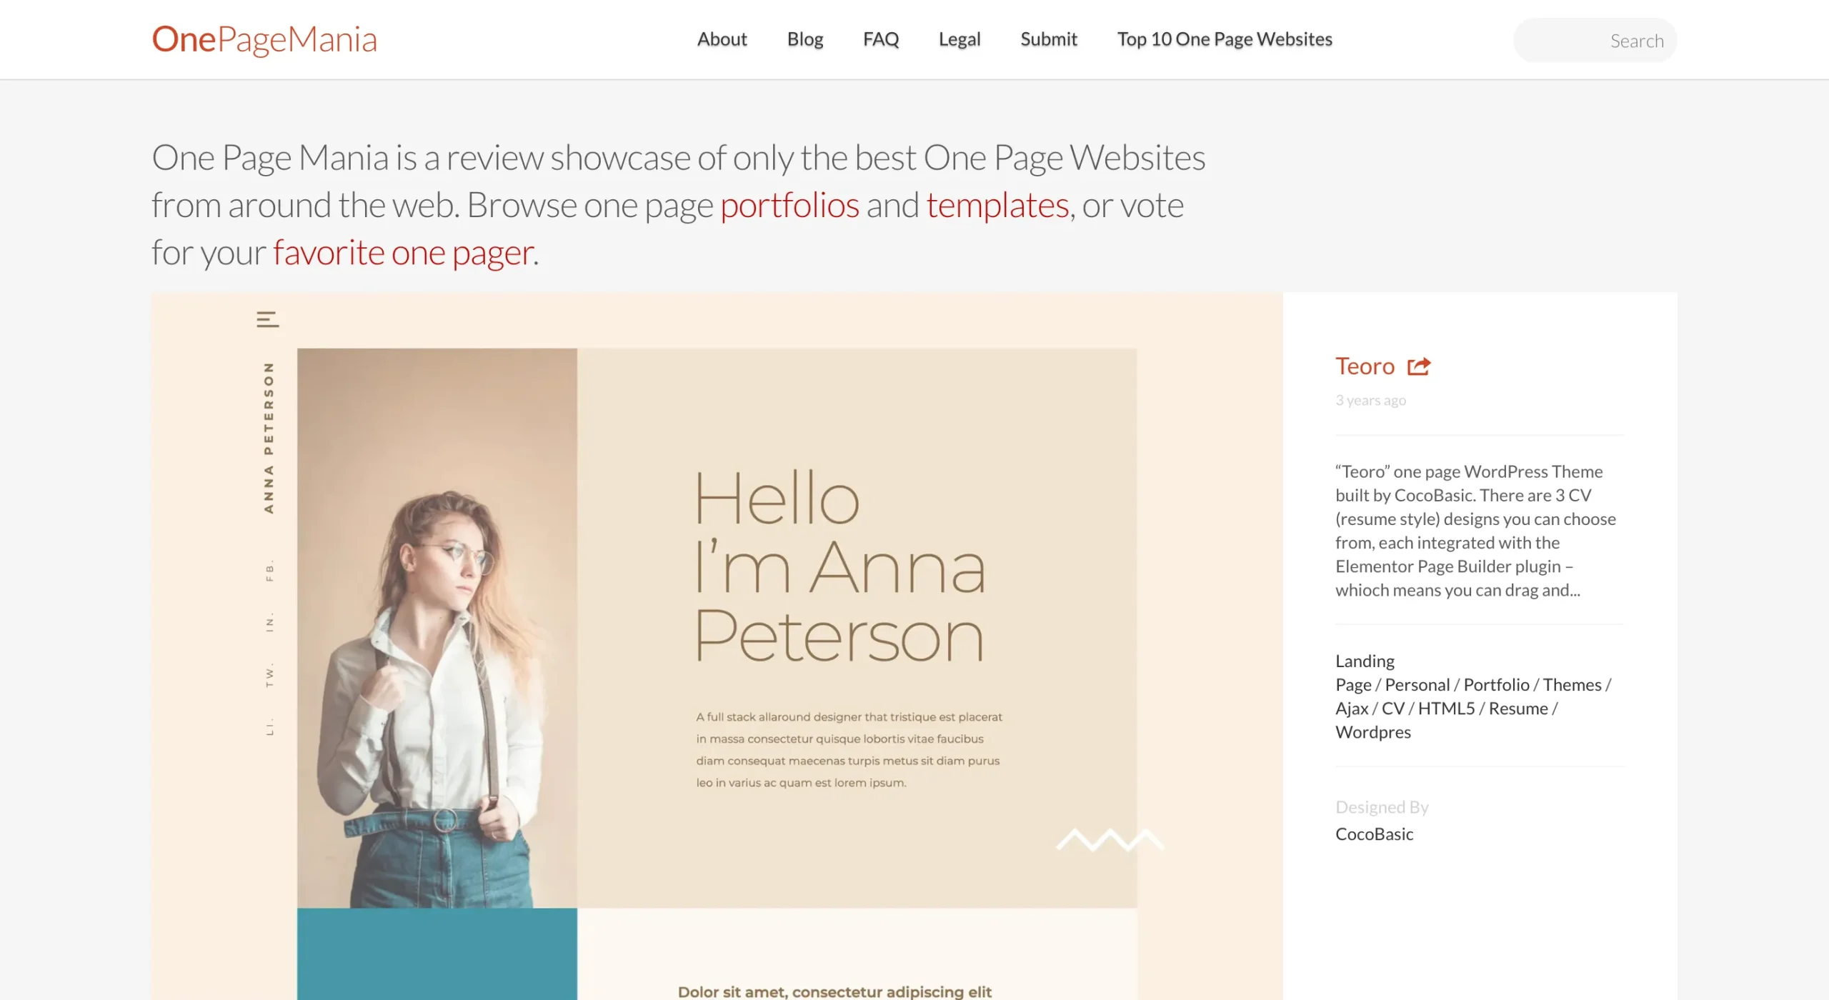The width and height of the screenshot is (1829, 1000).
Task: Open the CocoBasic designer link
Action: 1374,834
